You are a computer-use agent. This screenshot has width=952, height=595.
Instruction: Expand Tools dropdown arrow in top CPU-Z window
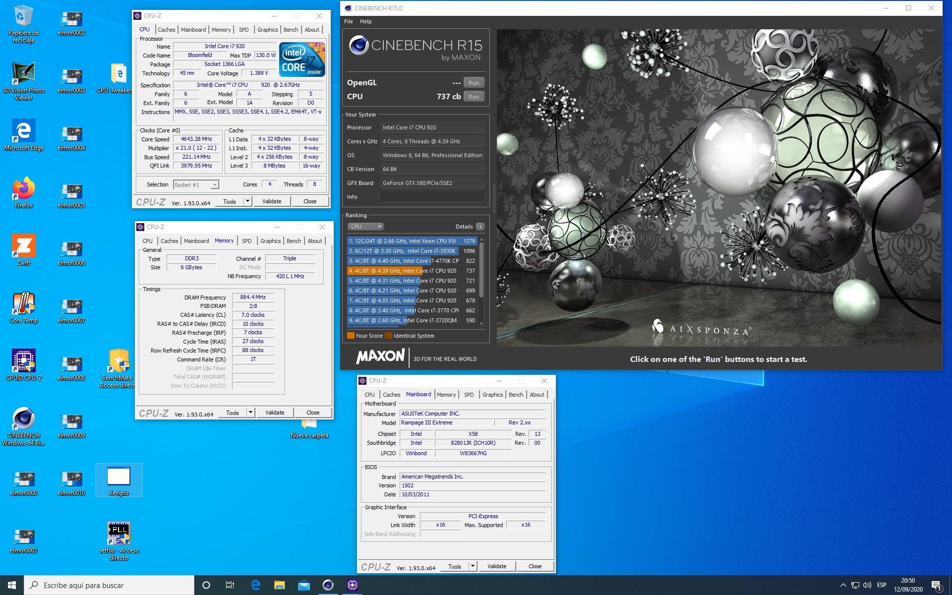(x=247, y=201)
